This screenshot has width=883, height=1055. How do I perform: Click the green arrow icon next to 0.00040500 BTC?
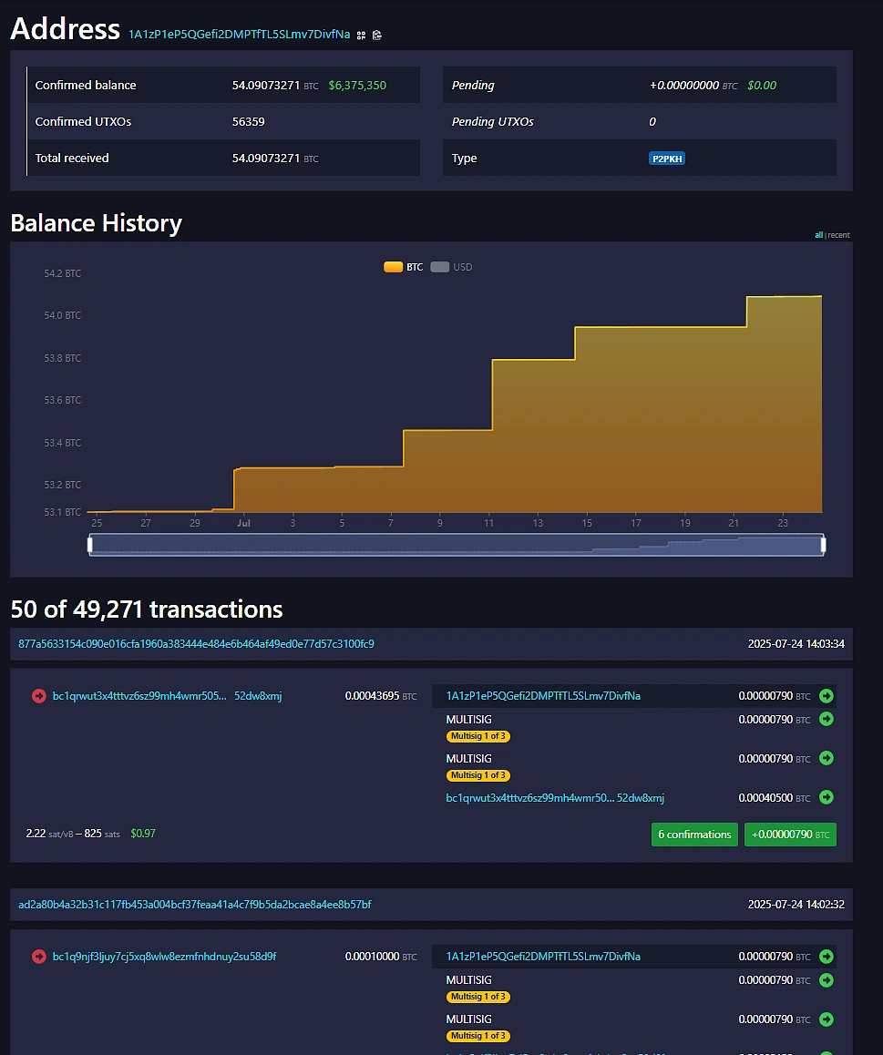[x=827, y=797]
